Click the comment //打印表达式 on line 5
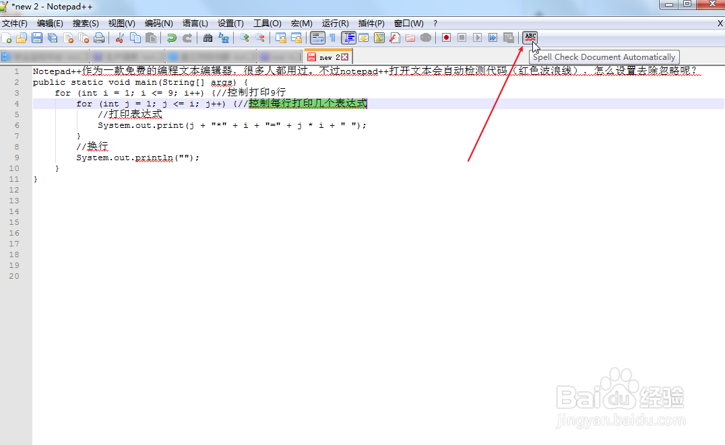The height and width of the screenshot is (445, 725). 130,114
